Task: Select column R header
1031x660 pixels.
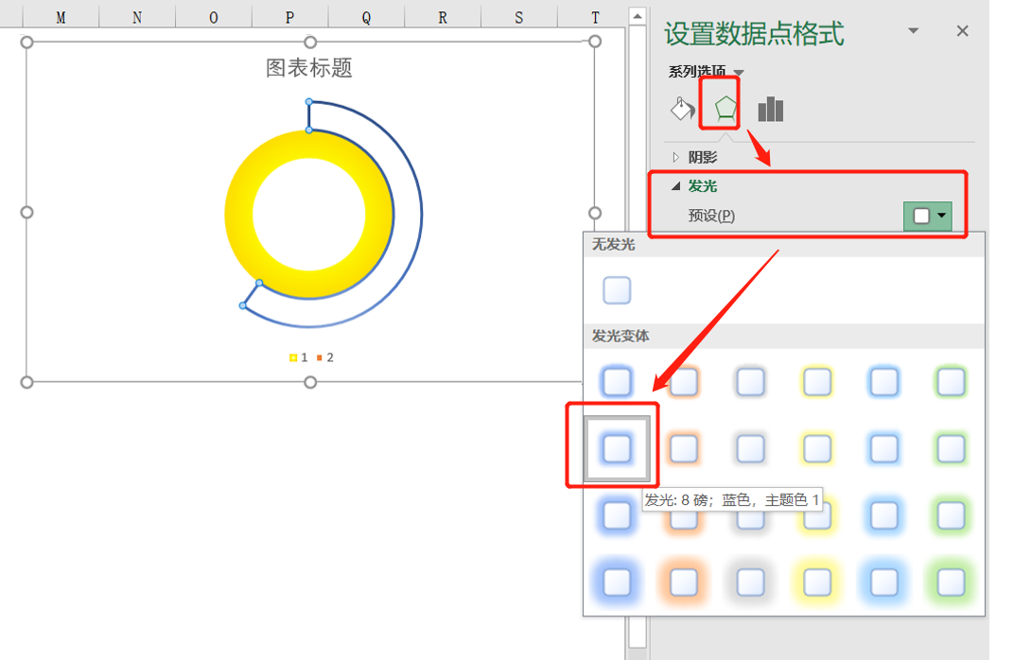Action: pyautogui.click(x=443, y=18)
